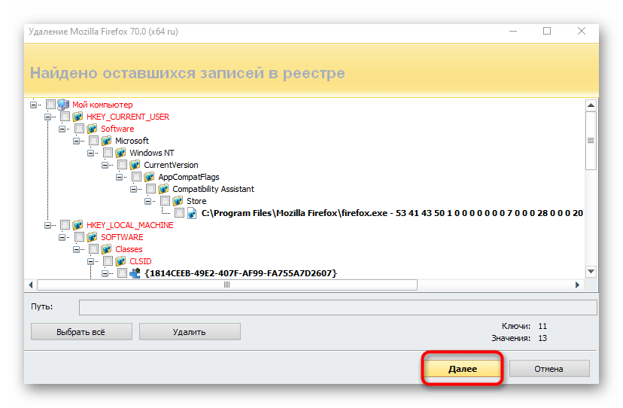This screenshot has width=623, height=408.
Task: Select the Мой компьютер label
Action: (x=102, y=105)
